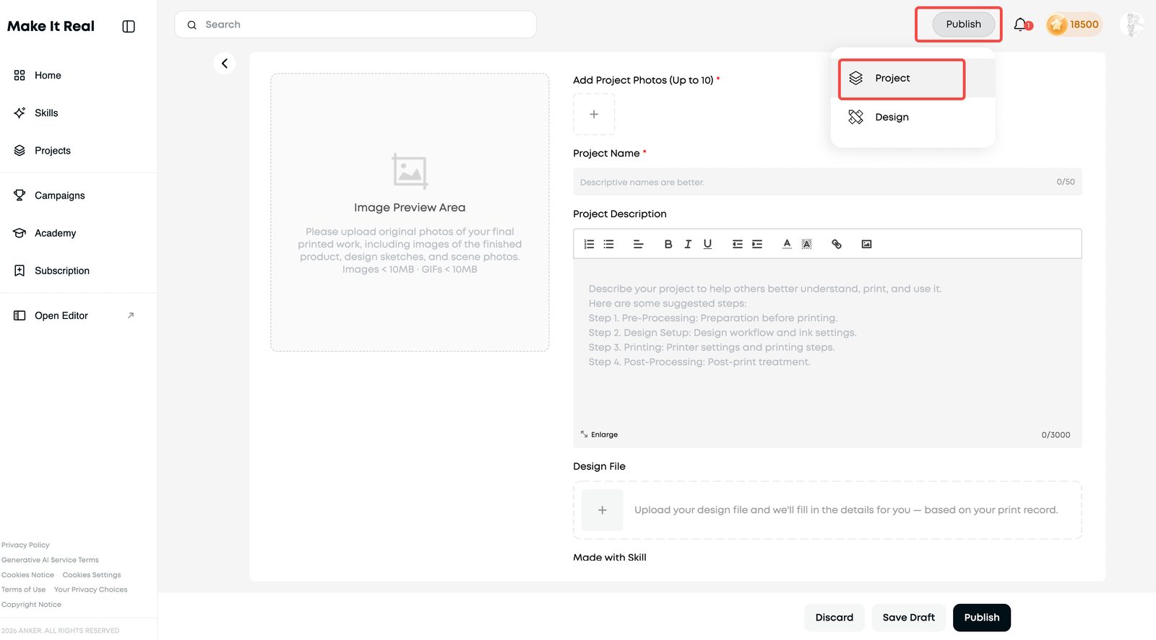
Task: Toggle bold formatting
Action: (x=668, y=244)
